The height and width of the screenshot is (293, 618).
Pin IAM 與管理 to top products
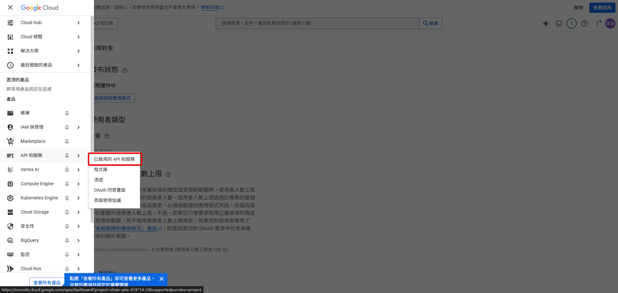[x=67, y=127]
